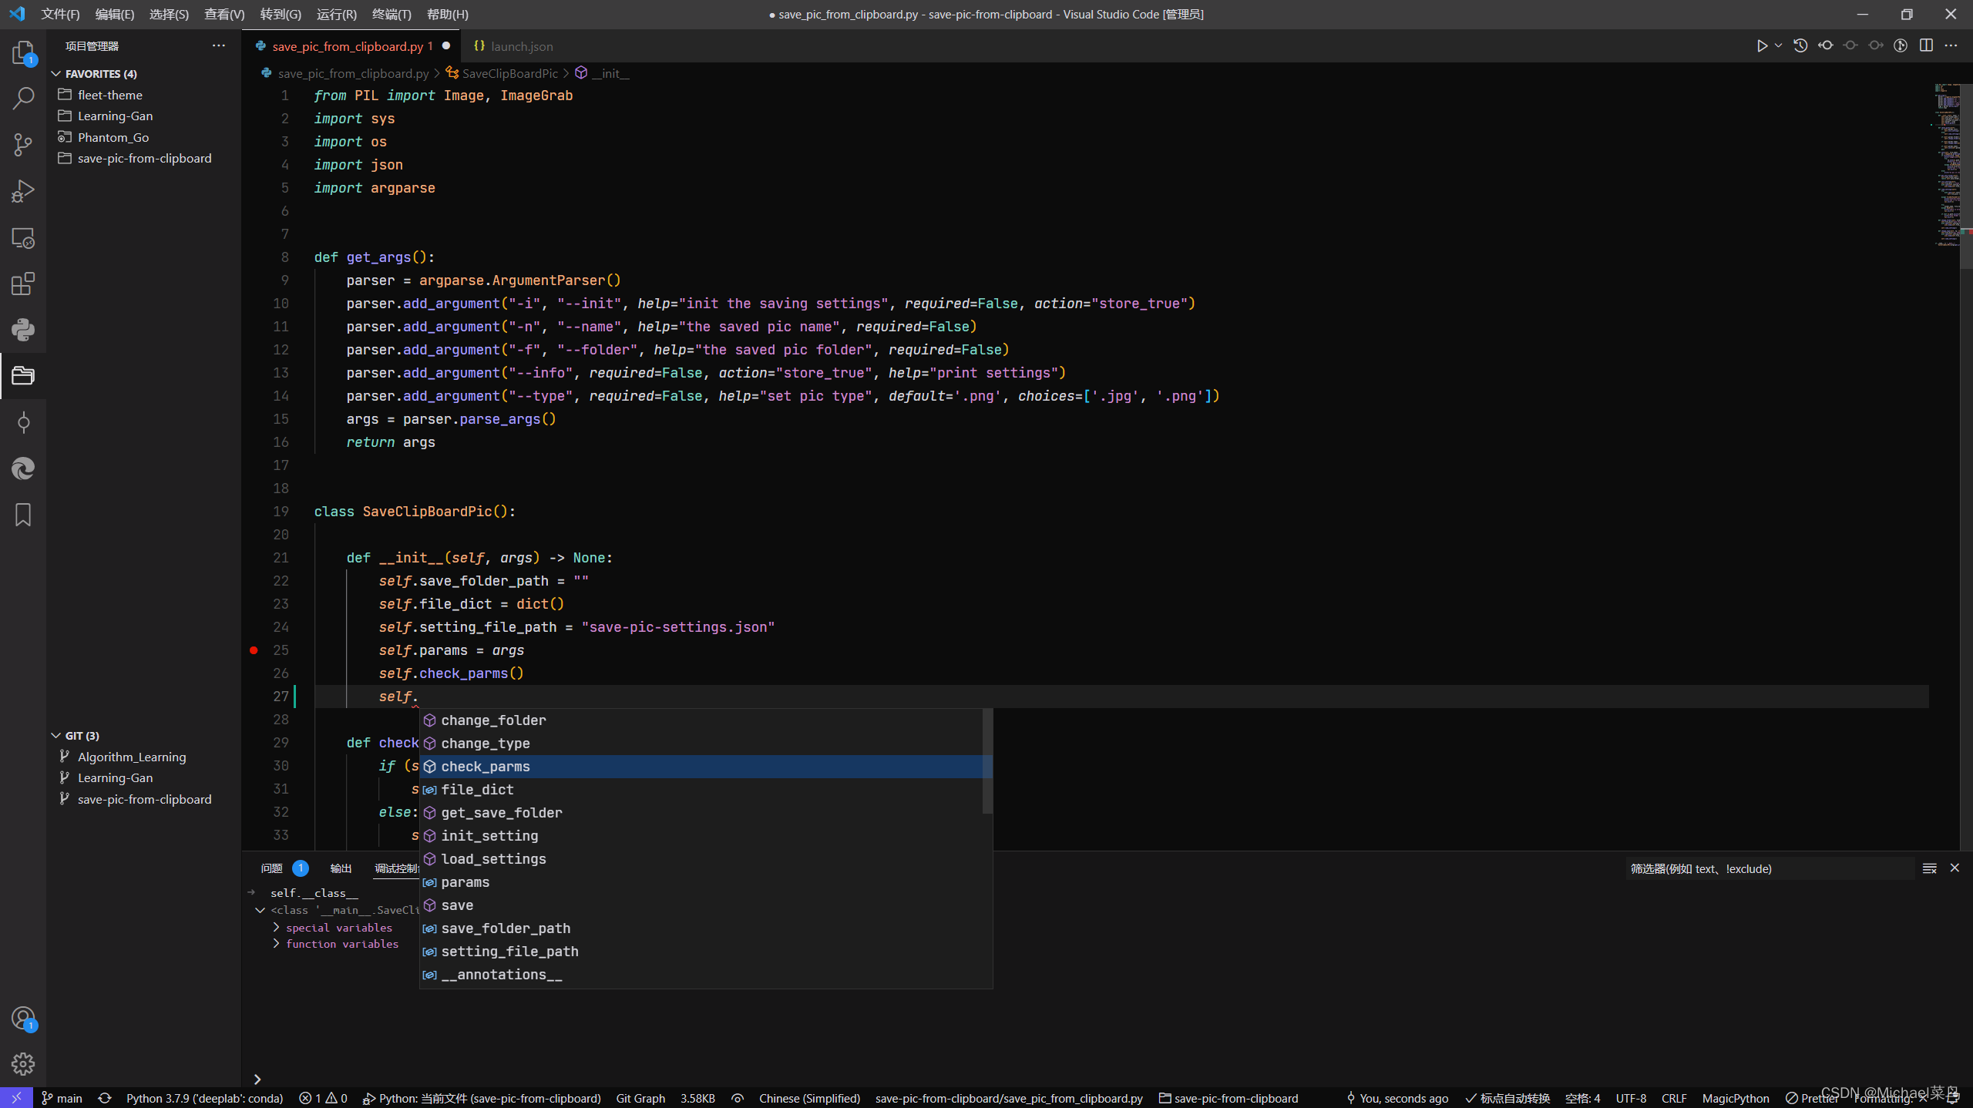
Task: Open the Search view in activity bar
Action: tap(23, 99)
